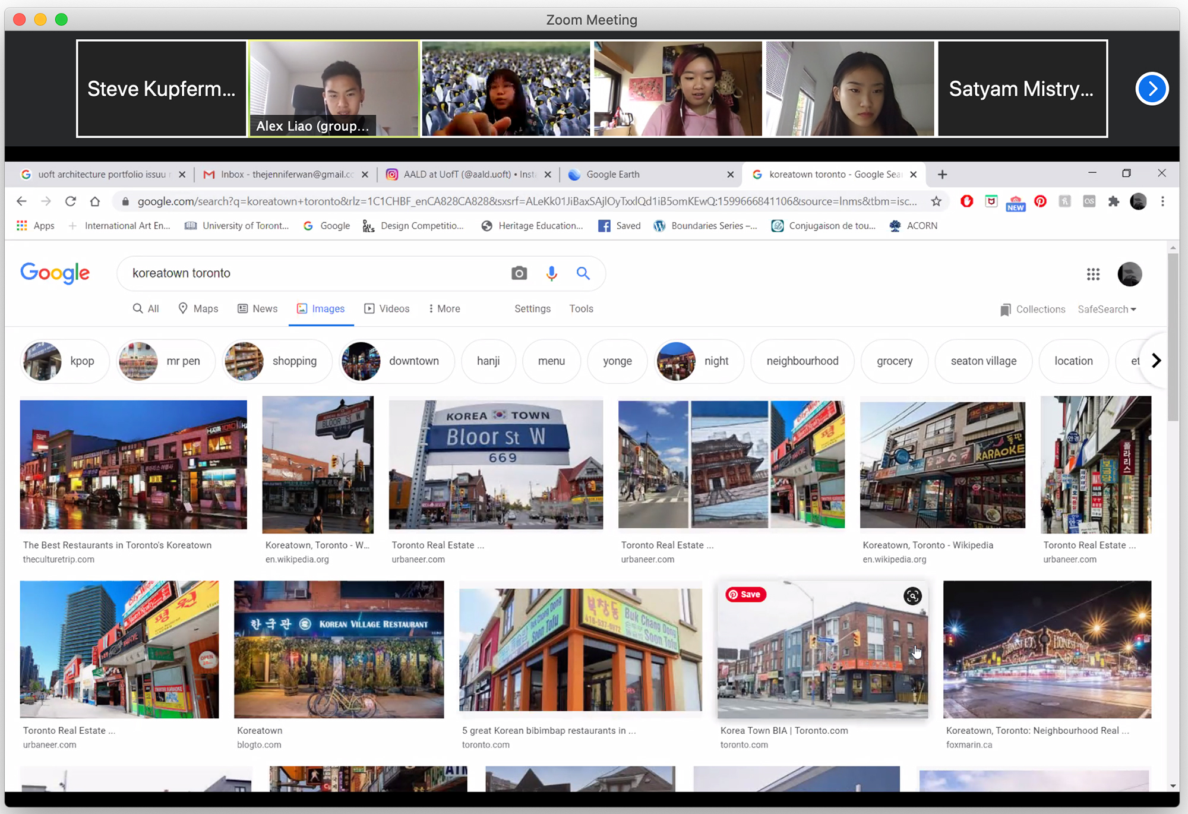Click the next participants arrow in Zoom
1188x814 pixels.
[x=1152, y=89]
